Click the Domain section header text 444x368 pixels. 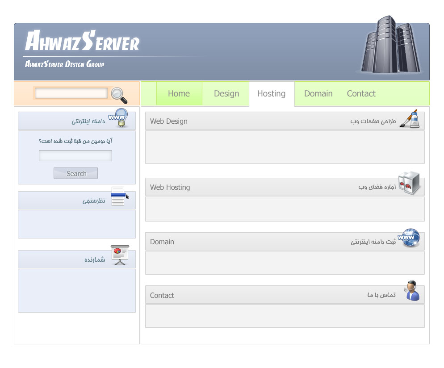[x=162, y=242]
